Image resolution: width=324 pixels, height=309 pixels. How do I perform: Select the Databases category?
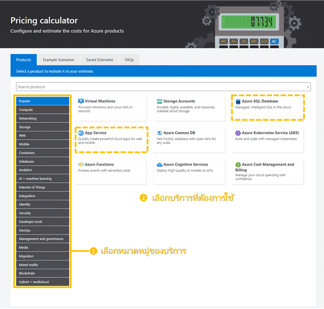[x=43, y=162]
